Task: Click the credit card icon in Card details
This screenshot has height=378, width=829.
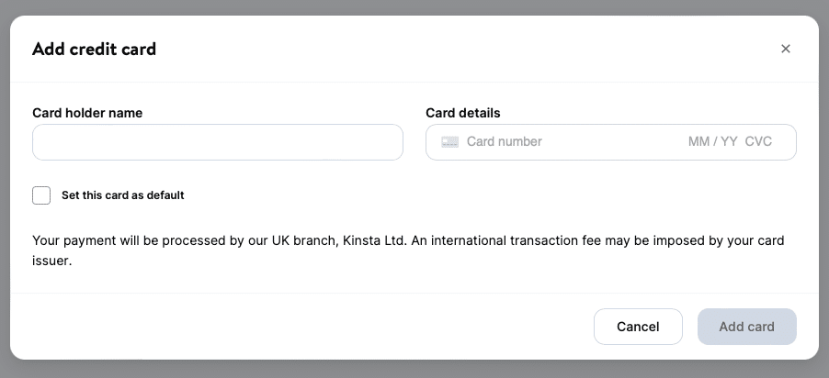Action: coord(450,141)
